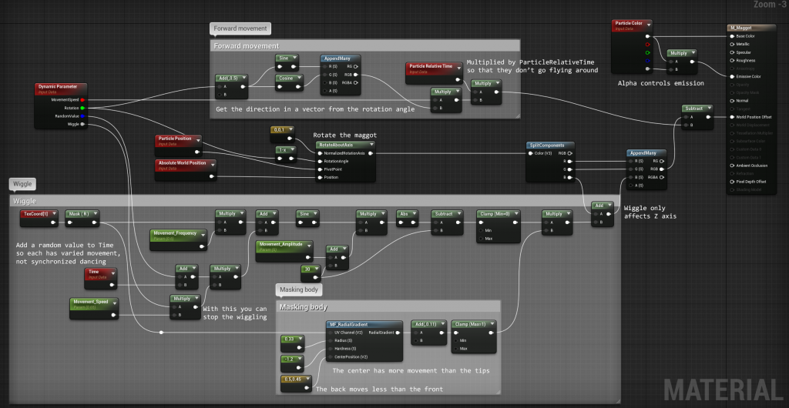Click the green channel output pin on Particle Color
This screenshot has height=408, width=789.
[647, 52]
